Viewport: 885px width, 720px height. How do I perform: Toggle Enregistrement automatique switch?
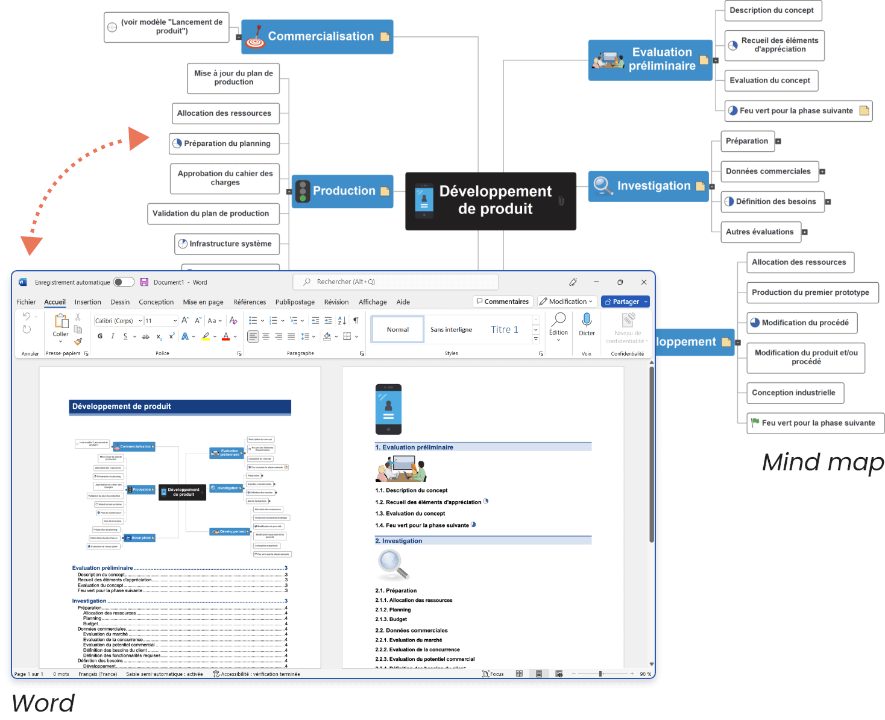(x=124, y=282)
